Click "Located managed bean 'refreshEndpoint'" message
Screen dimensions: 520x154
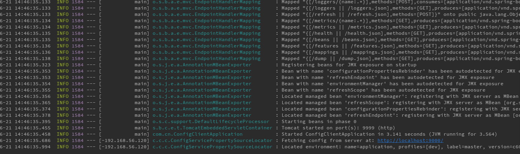pyautogui.click(x=401, y=115)
